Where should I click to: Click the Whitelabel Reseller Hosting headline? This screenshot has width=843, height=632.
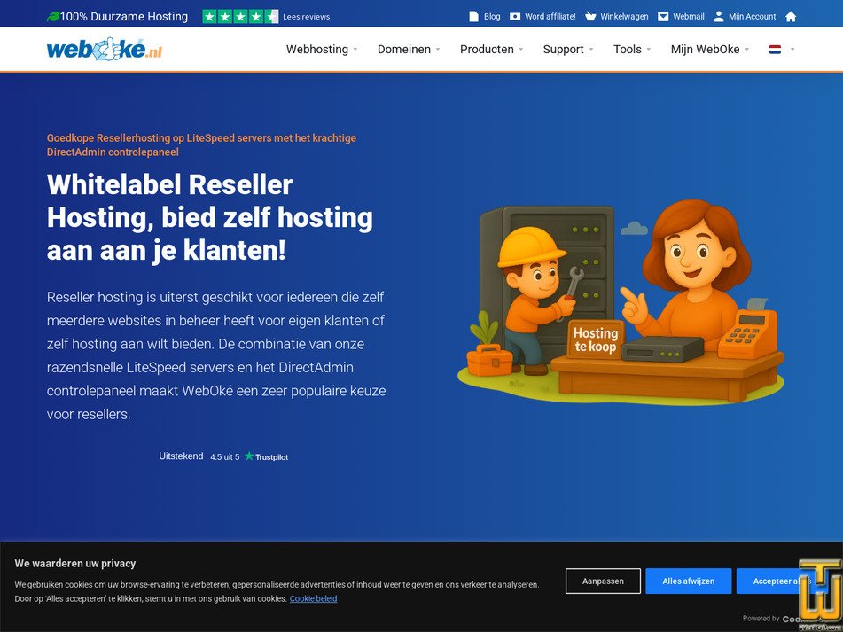point(210,218)
